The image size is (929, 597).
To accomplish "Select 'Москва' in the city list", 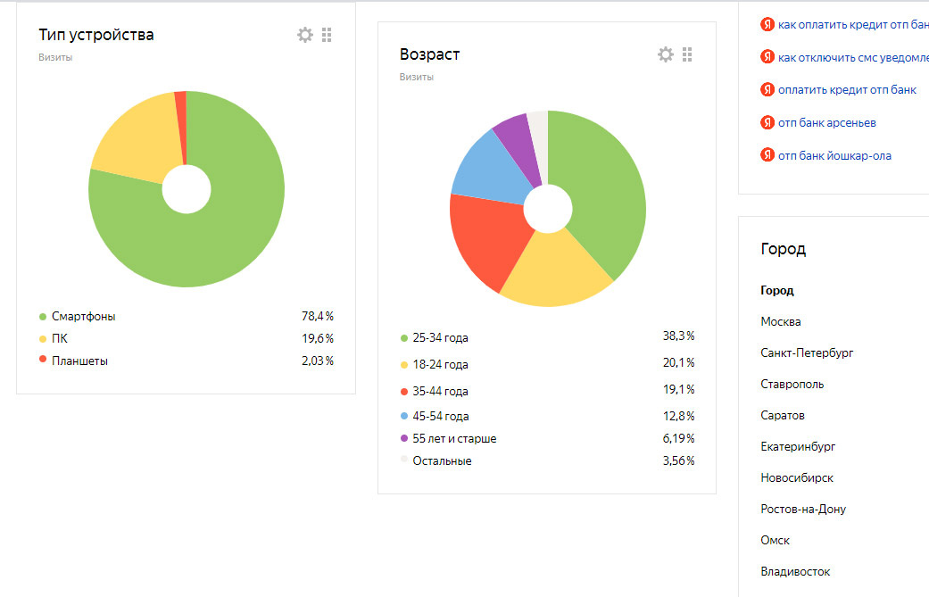I will [781, 321].
